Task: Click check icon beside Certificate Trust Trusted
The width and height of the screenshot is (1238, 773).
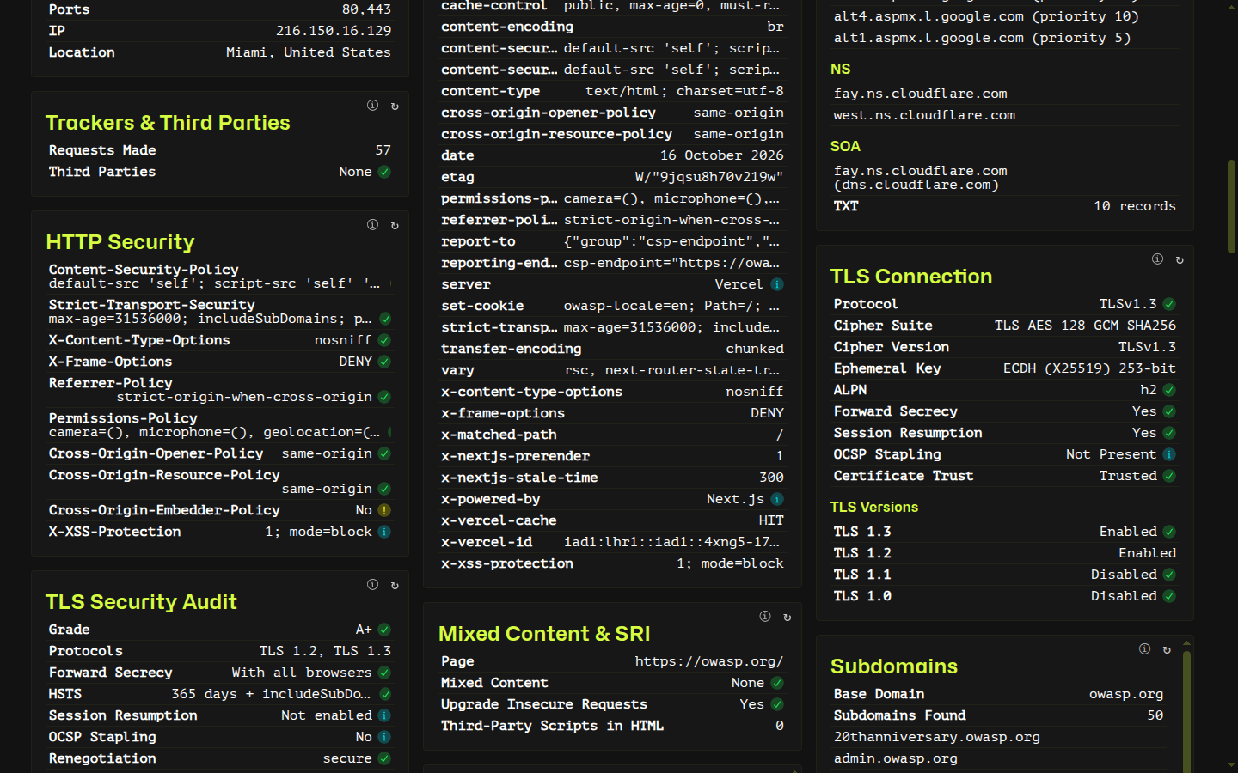Action: [x=1169, y=476]
